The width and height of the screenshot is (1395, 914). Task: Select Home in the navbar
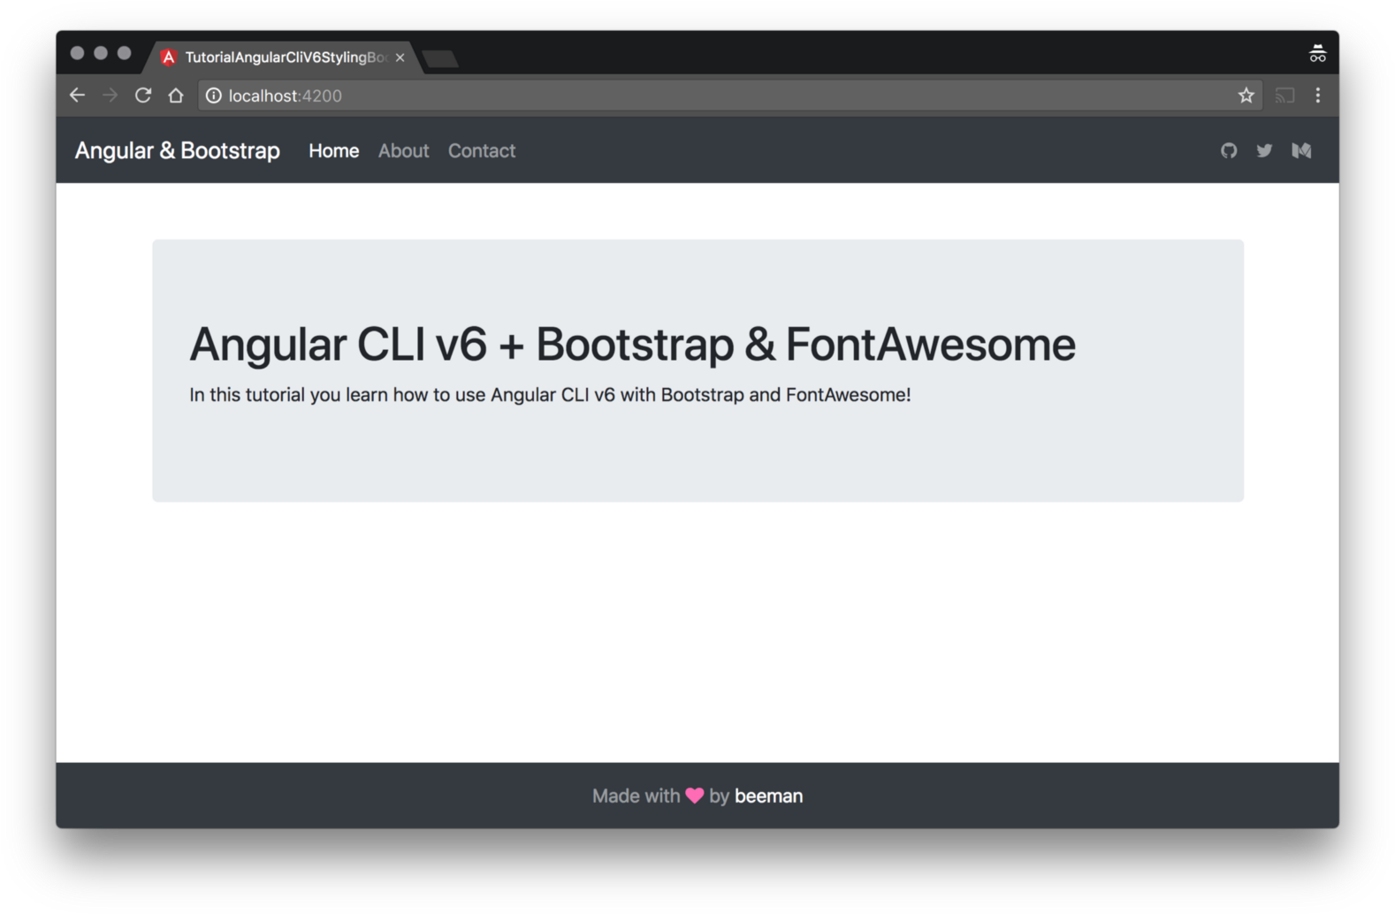click(333, 151)
